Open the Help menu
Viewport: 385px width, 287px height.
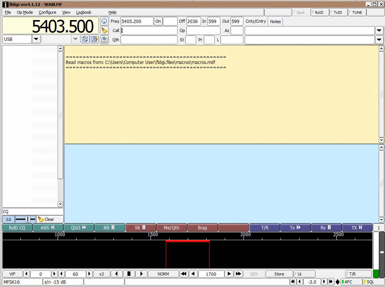point(113,12)
